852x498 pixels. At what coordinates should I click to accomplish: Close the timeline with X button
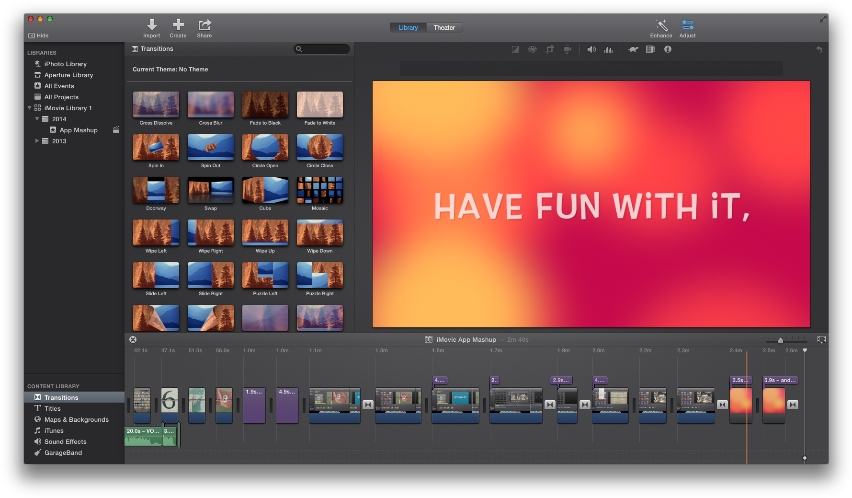[x=133, y=339]
